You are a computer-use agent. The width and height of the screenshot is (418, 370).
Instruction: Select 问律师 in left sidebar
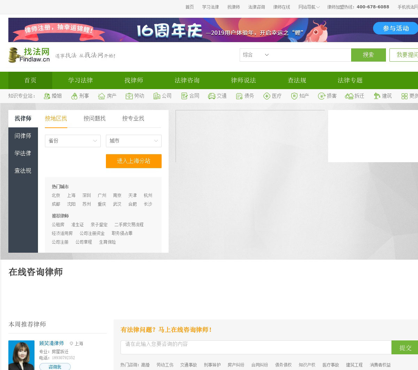(23, 136)
